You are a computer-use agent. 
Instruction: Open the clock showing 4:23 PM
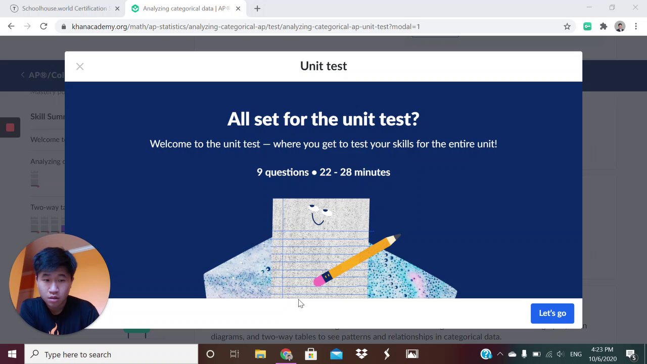602,354
